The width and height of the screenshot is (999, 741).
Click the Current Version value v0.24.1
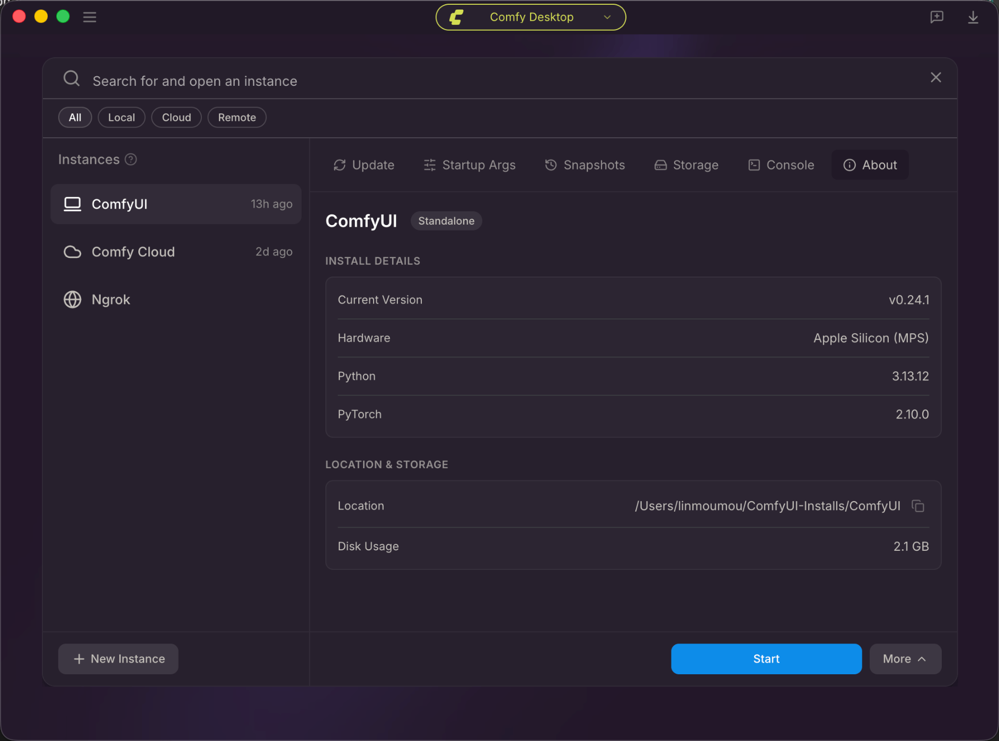point(908,300)
